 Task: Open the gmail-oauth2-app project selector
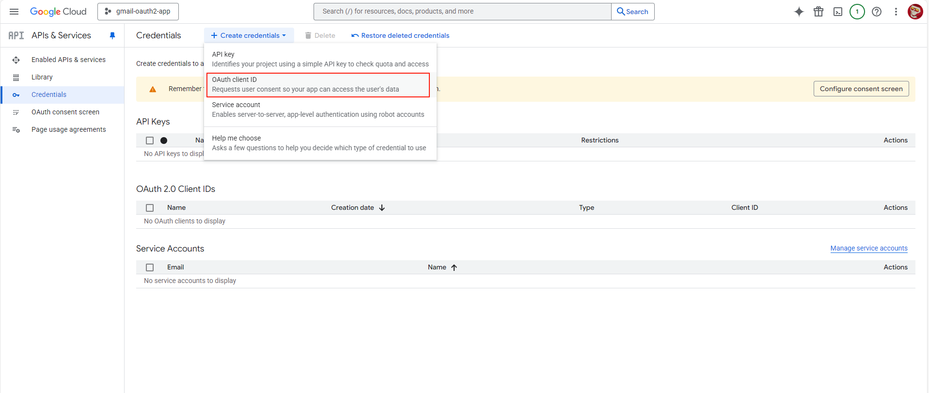click(x=138, y=12)
